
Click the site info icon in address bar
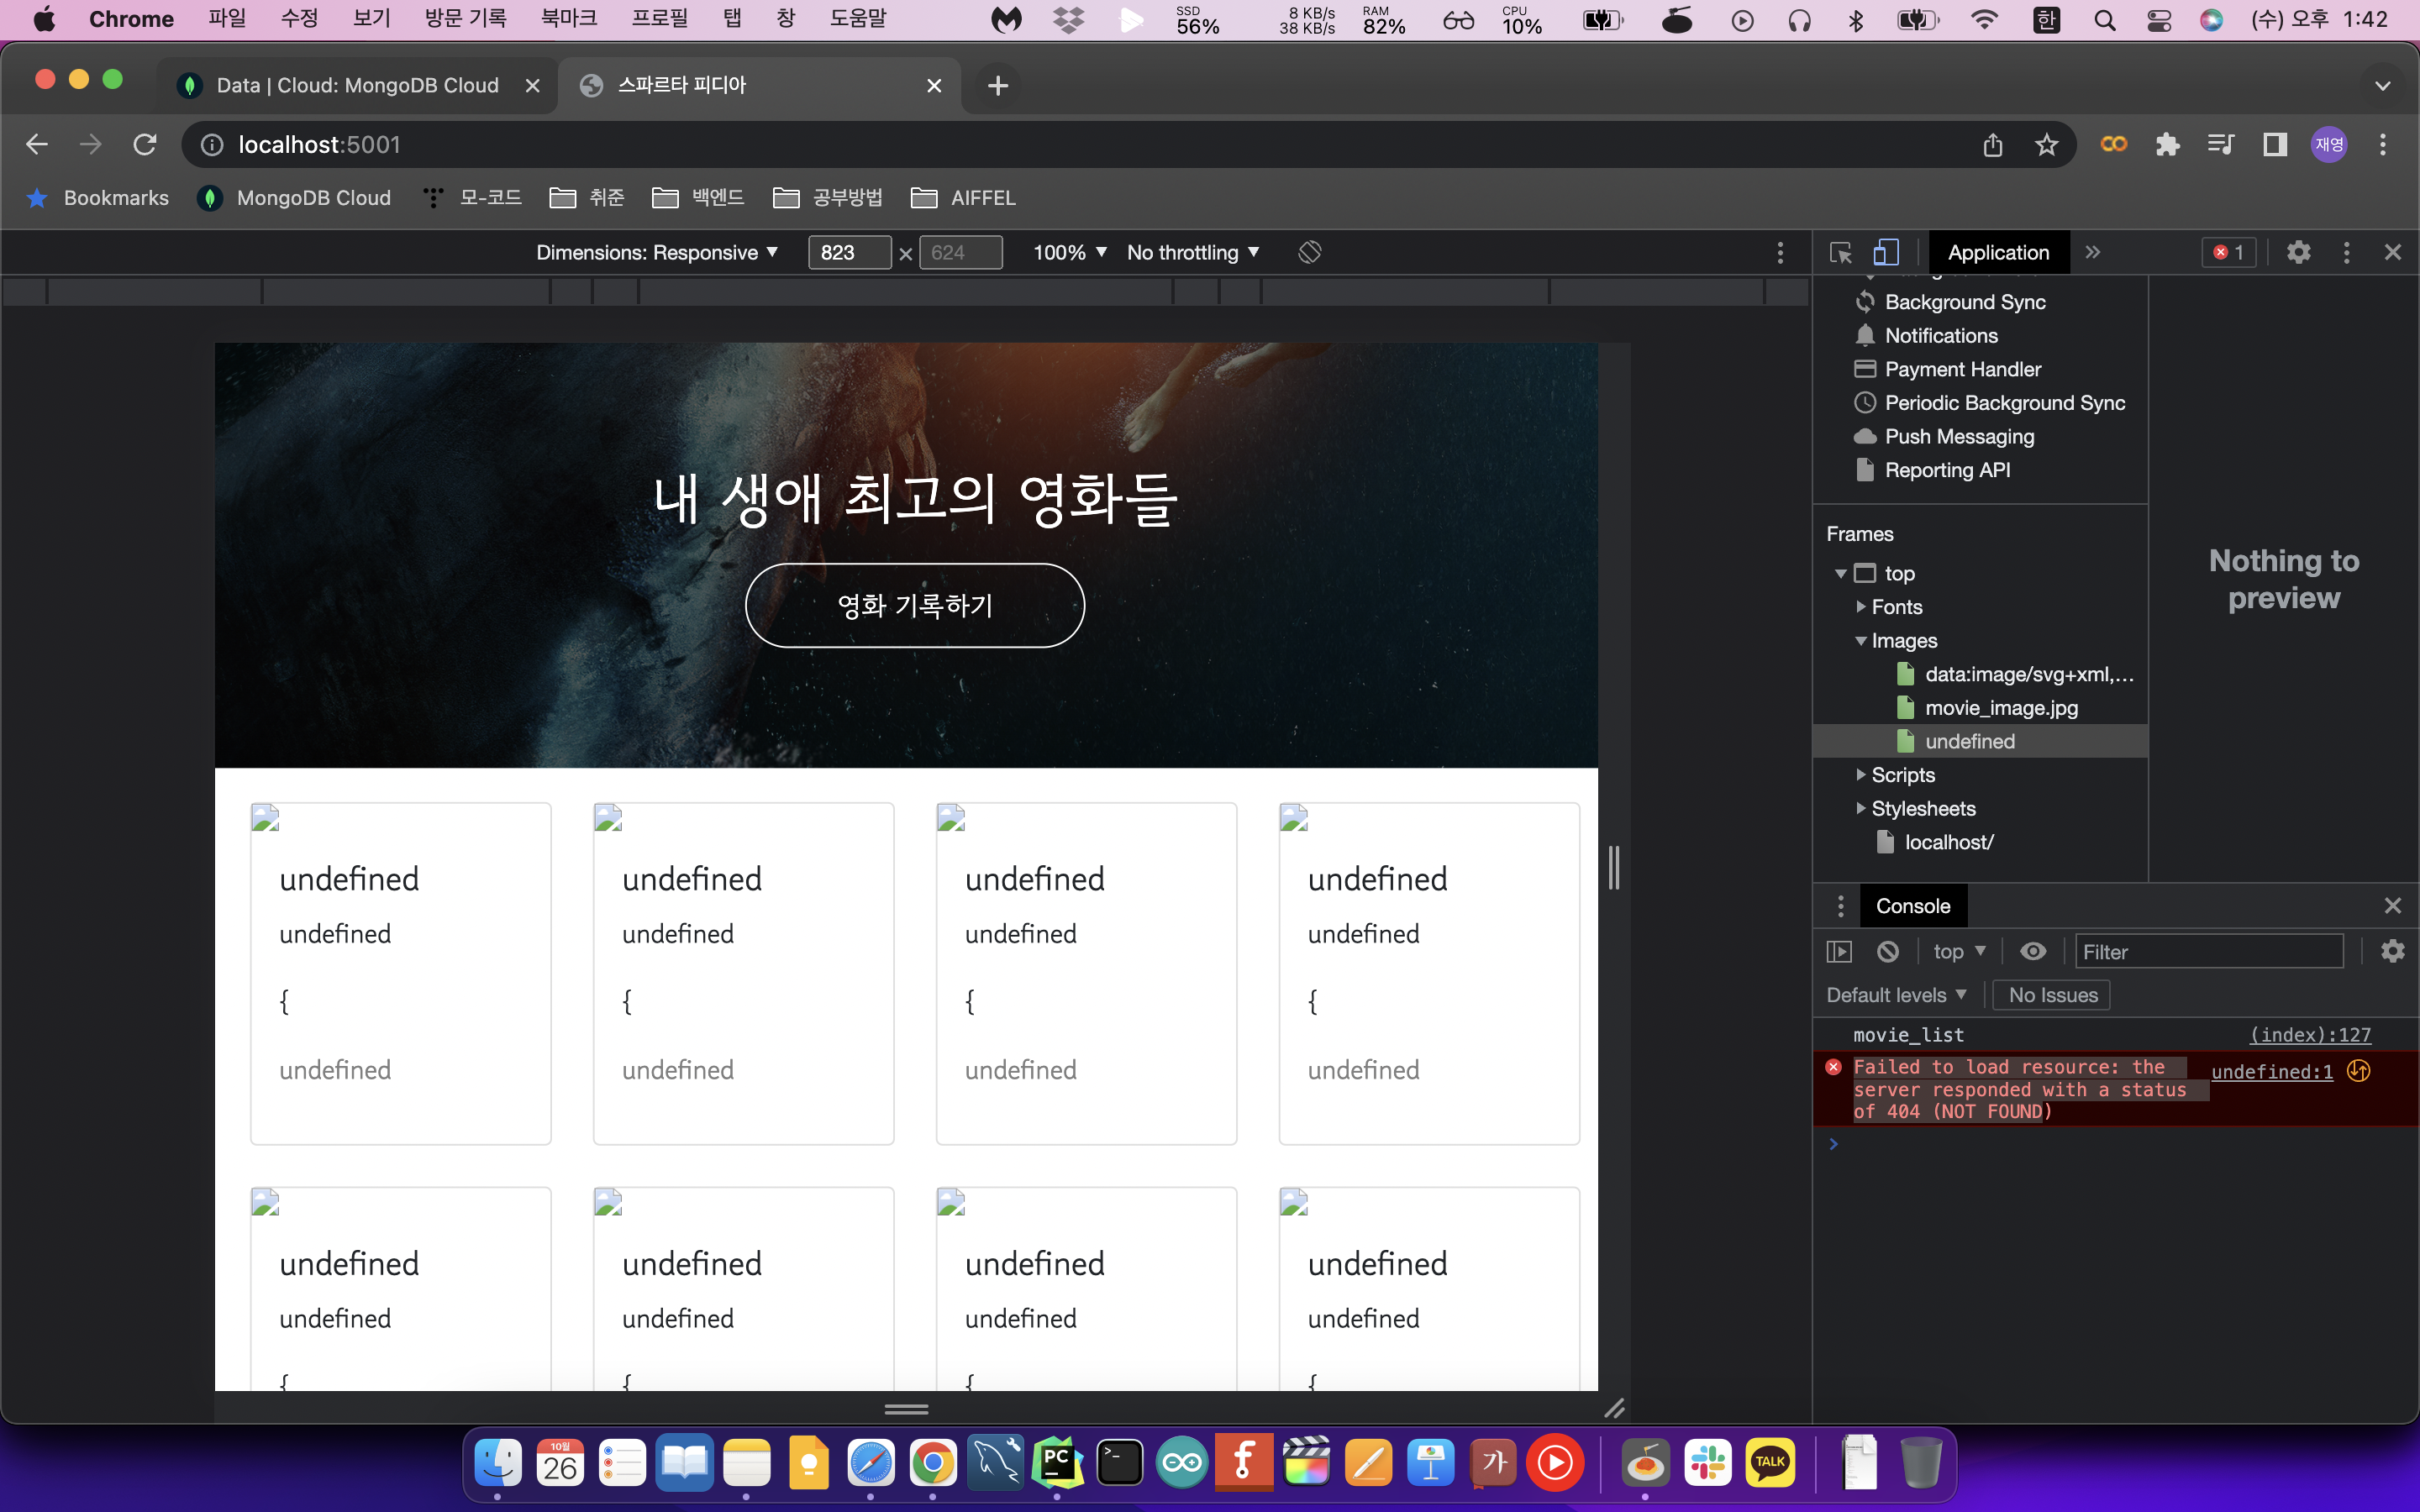pyautogui.click(x=212, y=145)
